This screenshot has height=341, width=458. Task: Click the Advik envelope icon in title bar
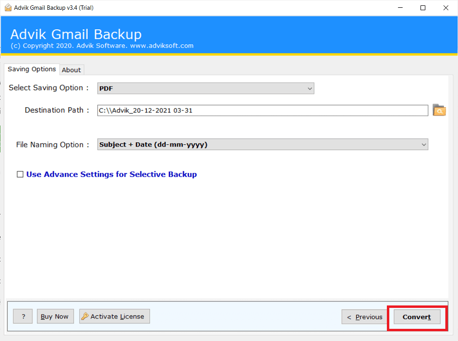8,8
